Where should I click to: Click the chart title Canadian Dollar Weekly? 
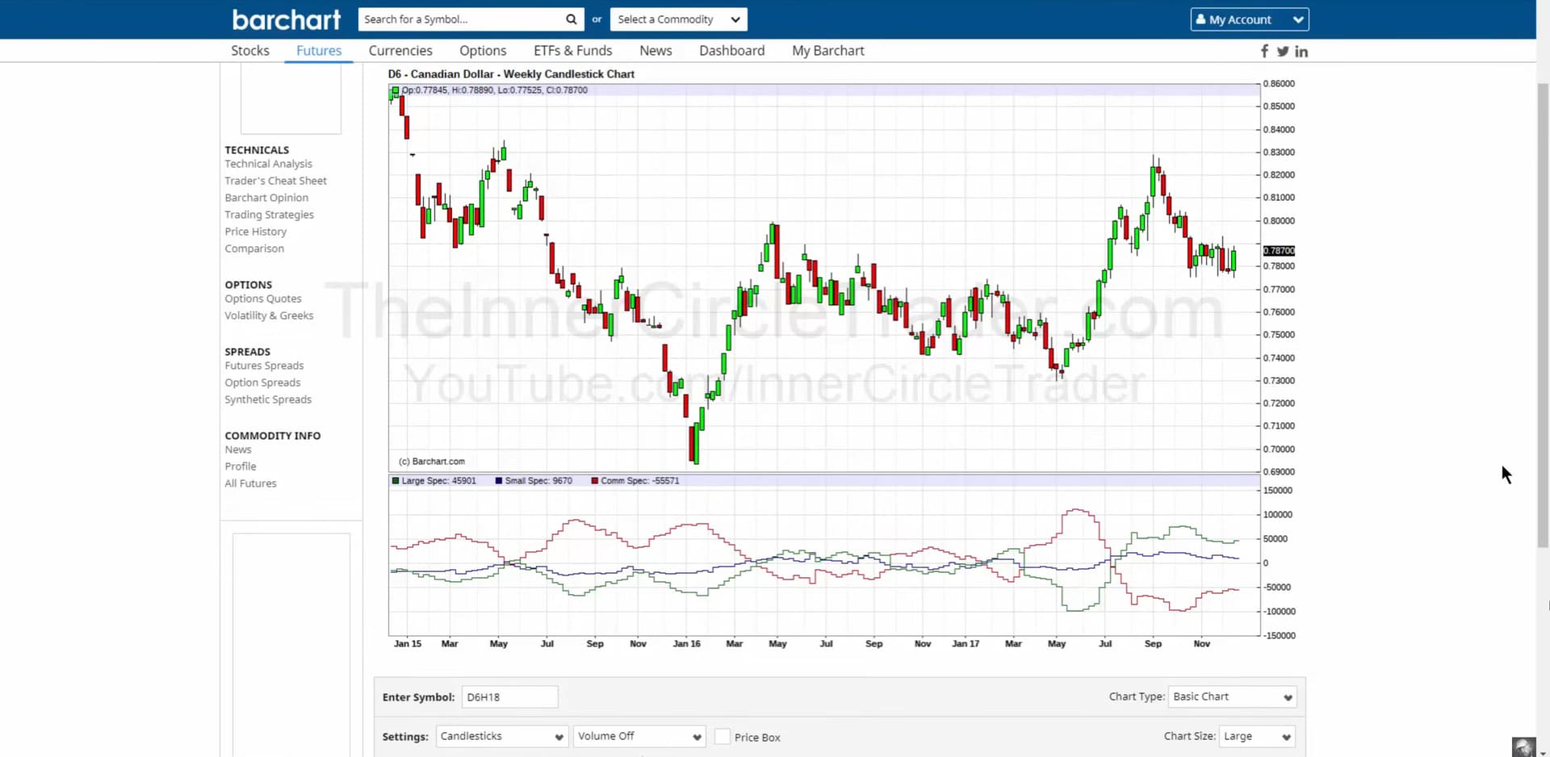[x=511, y=73]
